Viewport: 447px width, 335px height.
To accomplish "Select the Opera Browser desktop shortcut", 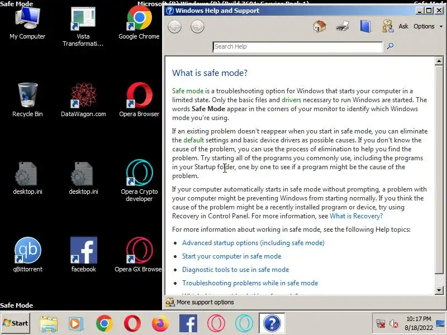I will (139, 100).
